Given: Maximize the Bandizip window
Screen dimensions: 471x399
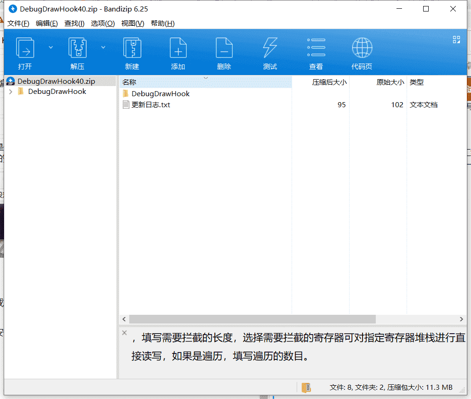Looking at the screenshot, I should 426,9.
